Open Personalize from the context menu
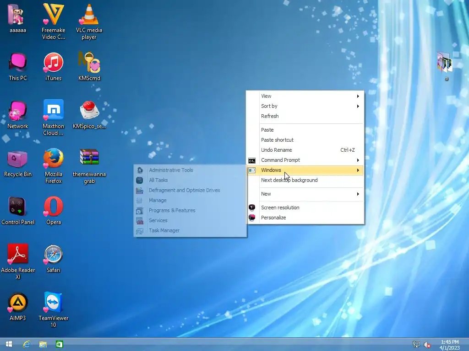Image resolution: width=469 pixels, height=351 pixels. coord(305,218)
